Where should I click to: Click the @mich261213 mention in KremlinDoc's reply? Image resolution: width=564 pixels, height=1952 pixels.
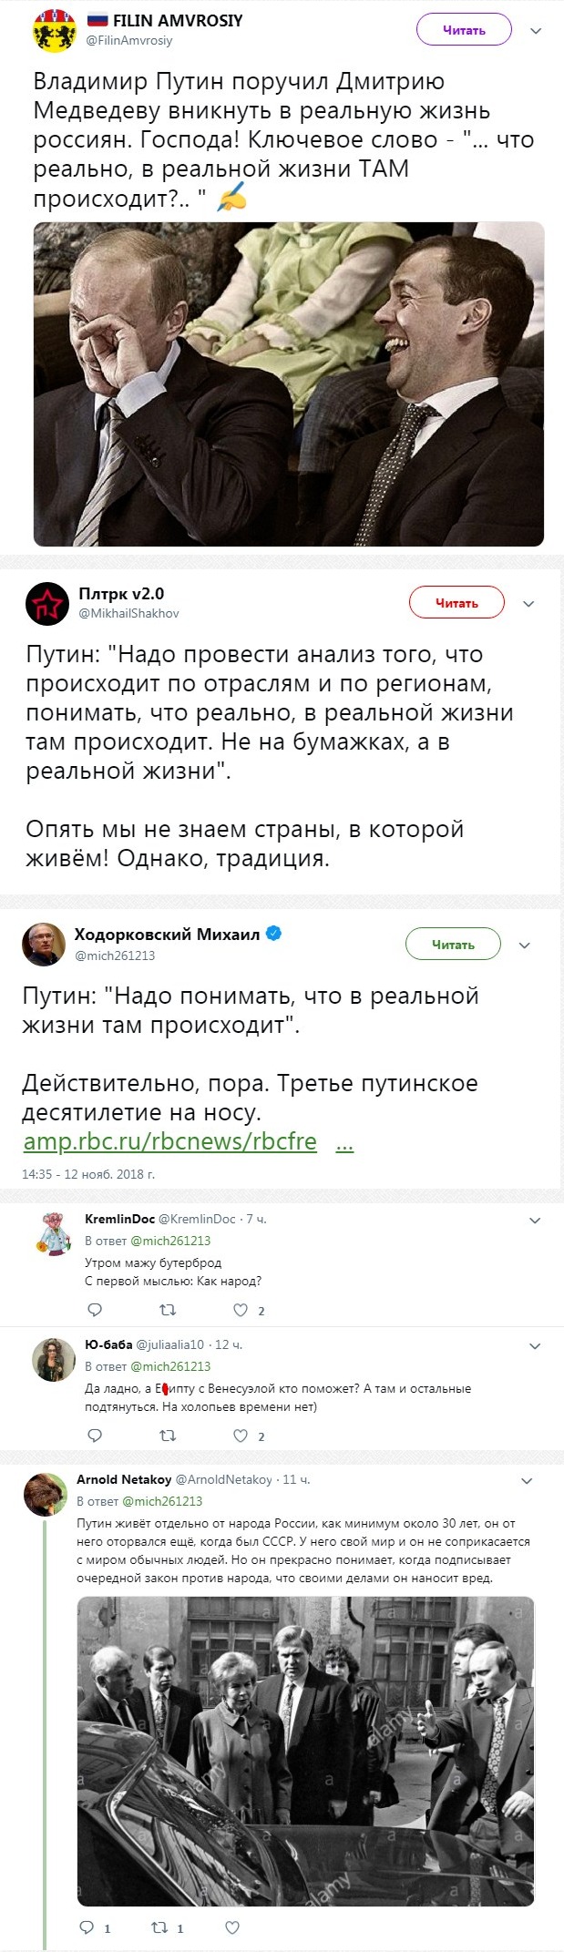170,1241
